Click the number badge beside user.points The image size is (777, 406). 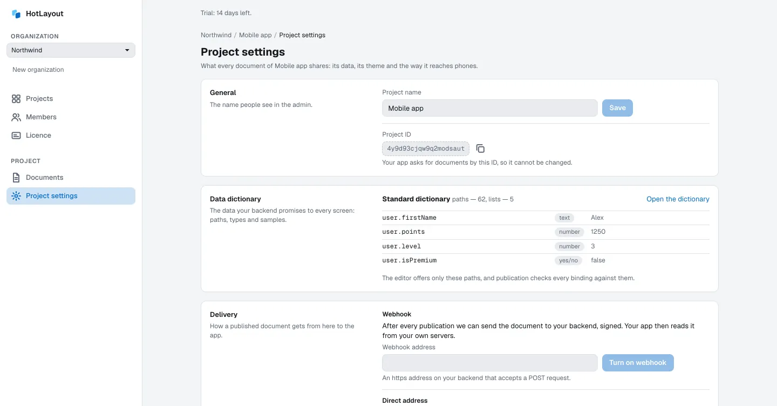coord(569,232)
